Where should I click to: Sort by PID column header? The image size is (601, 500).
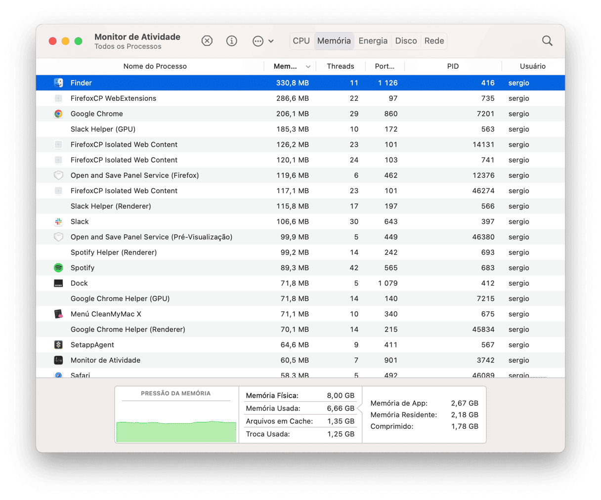(x=453, y=66)
